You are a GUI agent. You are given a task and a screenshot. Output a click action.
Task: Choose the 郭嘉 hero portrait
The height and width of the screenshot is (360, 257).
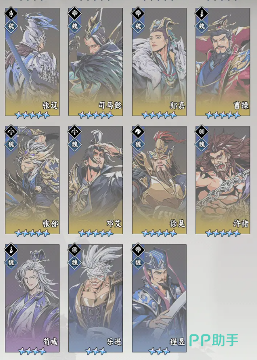pos(159,62)
